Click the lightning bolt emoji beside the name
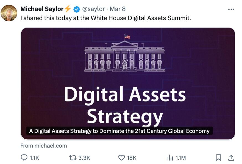The image size is (242, 164). tap(68, 9)
